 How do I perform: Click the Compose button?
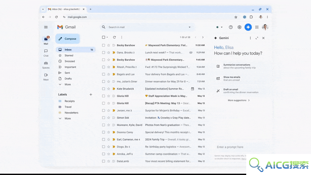click(68, 39)
